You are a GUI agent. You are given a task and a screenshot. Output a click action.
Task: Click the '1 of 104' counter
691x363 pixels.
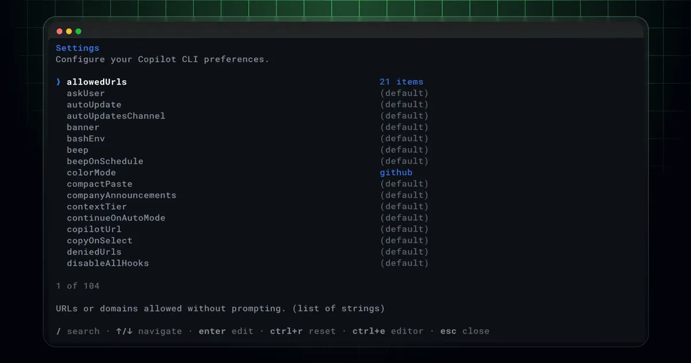[x=78, y=286]
